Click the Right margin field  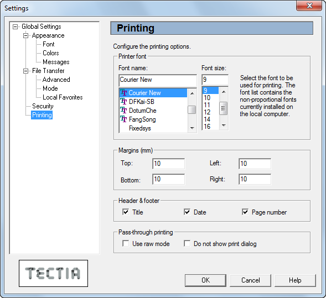[x=255, y=179]
